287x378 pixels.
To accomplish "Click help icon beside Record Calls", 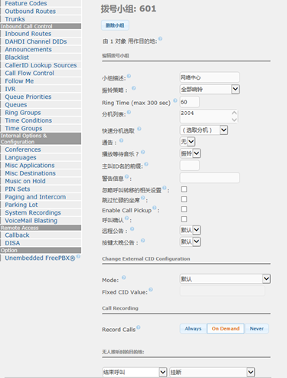I will tap(139, 327).
